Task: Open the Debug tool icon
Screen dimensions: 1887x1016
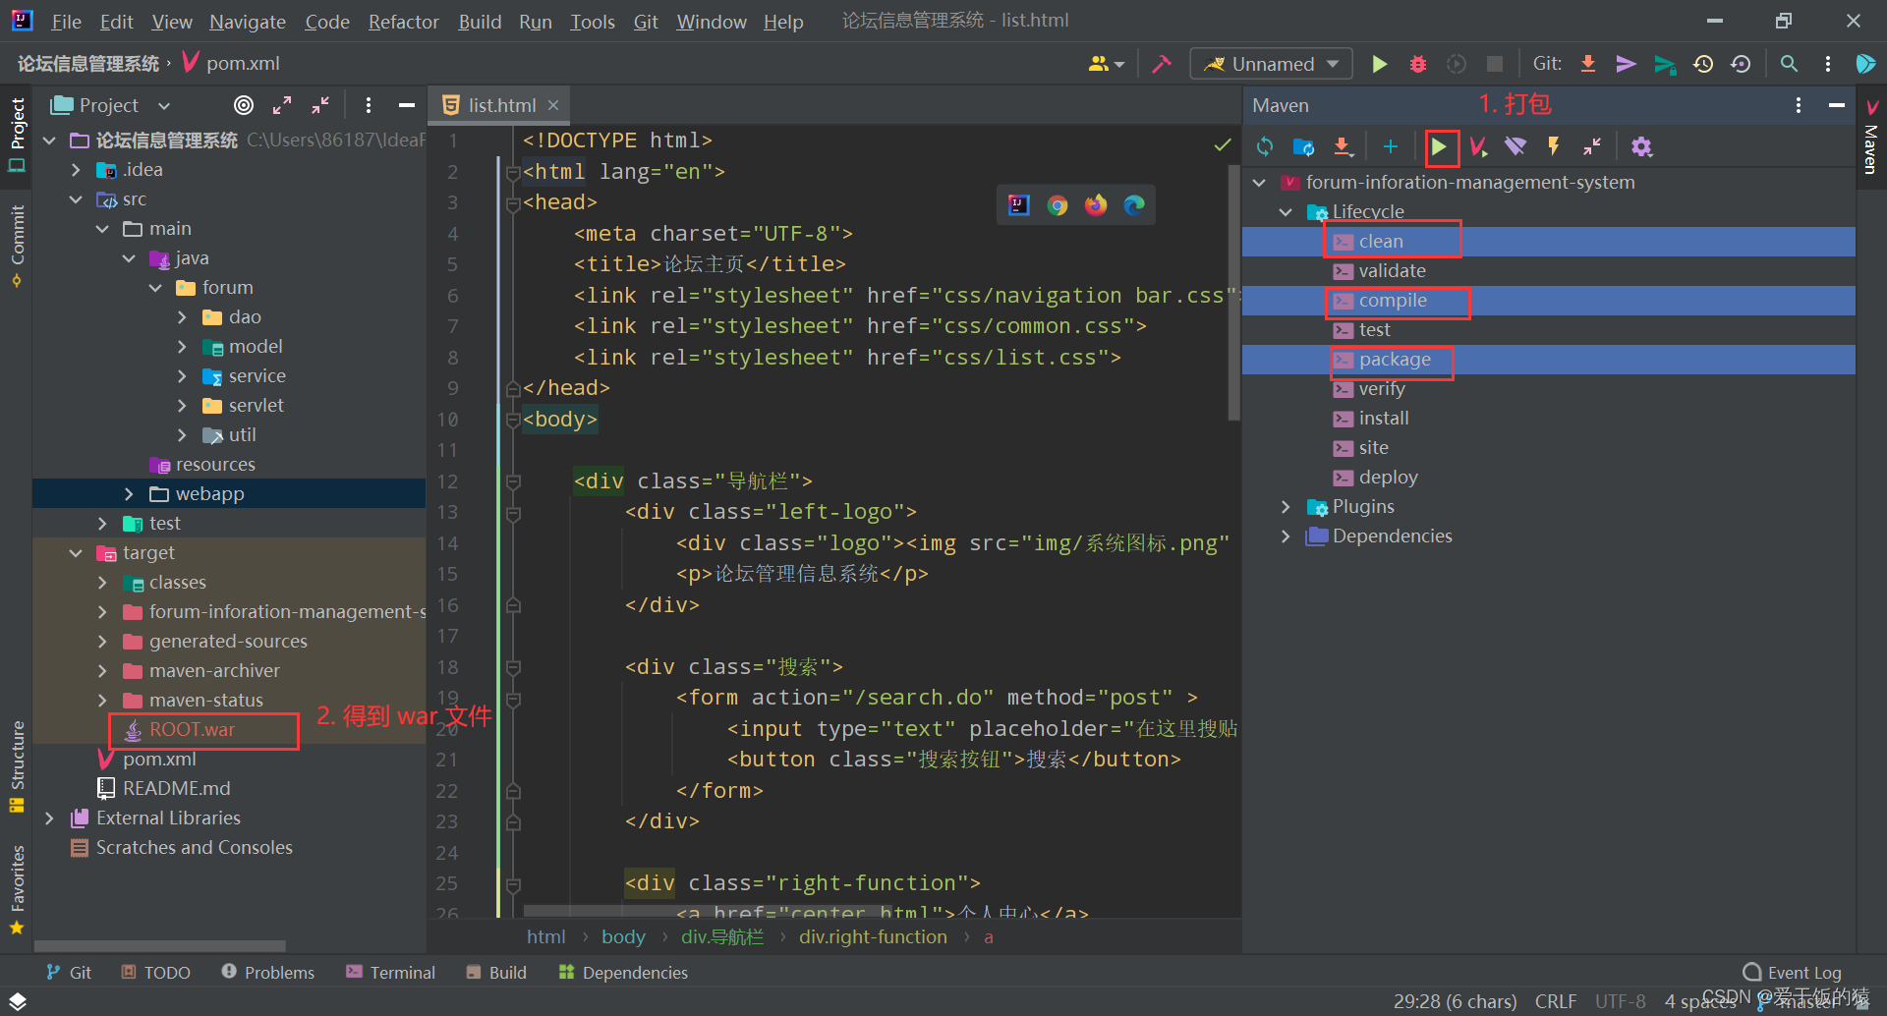Action: pyautogui.click(x=1416, y=63)
